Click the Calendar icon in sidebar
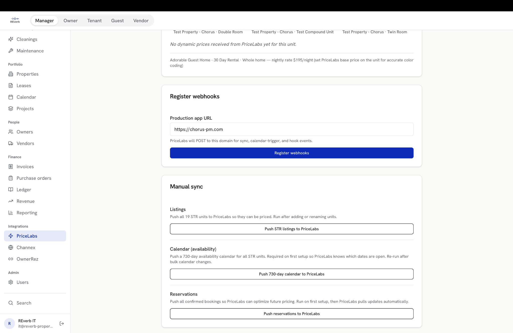The width and height of the screenshot is (513, 333). pos(11,97)
